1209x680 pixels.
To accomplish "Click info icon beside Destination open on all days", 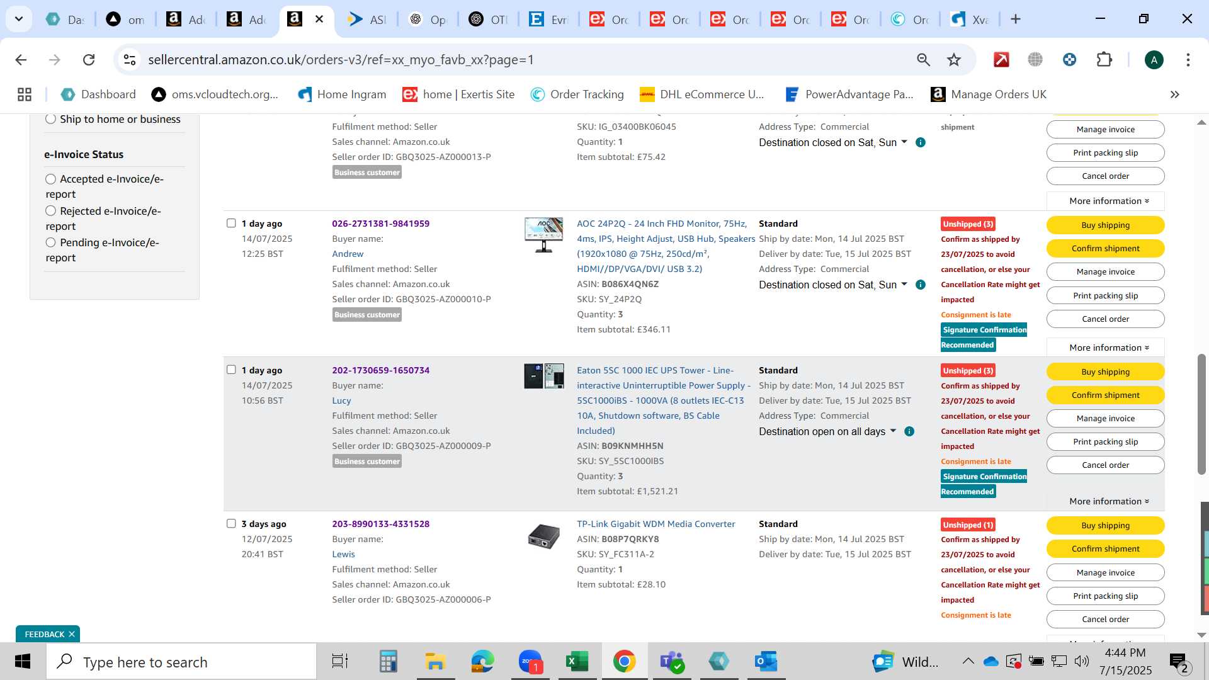I will (x=909, y=431).
